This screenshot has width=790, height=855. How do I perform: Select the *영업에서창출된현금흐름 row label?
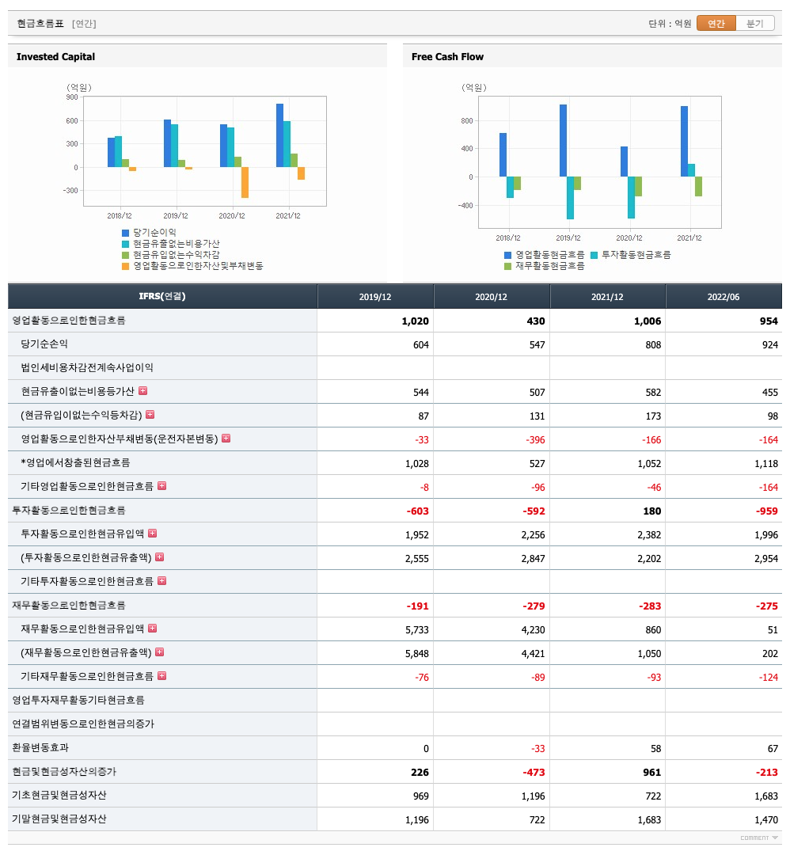point(75,462)
